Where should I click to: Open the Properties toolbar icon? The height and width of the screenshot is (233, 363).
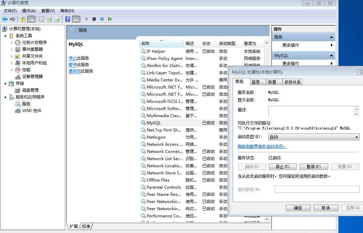(41, 19)
